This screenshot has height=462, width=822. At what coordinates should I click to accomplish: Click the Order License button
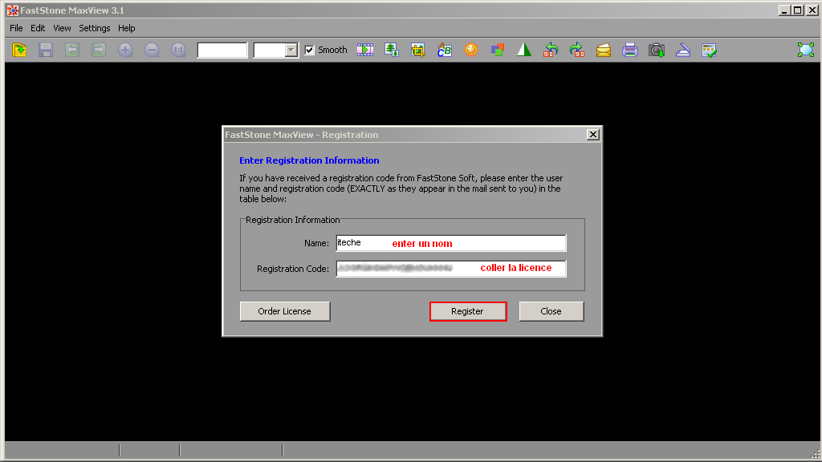[x=285, y=311]
